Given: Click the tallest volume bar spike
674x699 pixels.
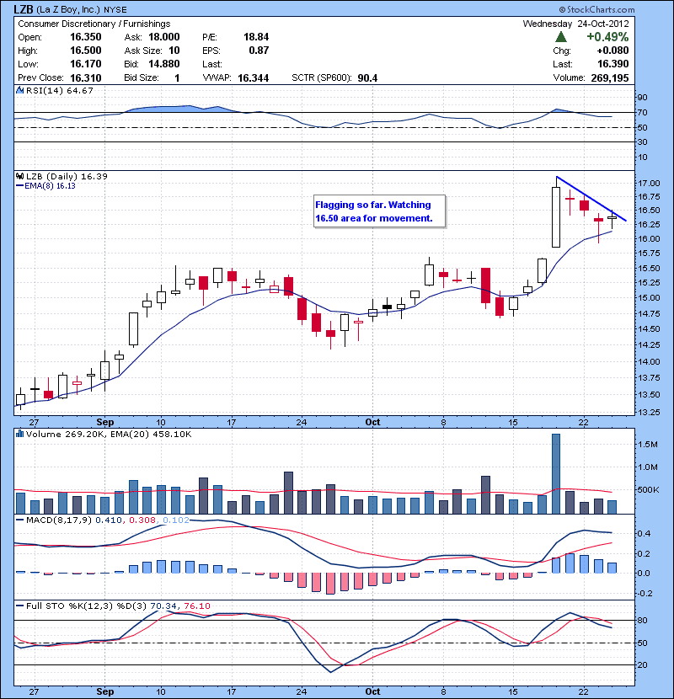Looking at the screenshot, I should pyautogui.click(x=556, y=473).
